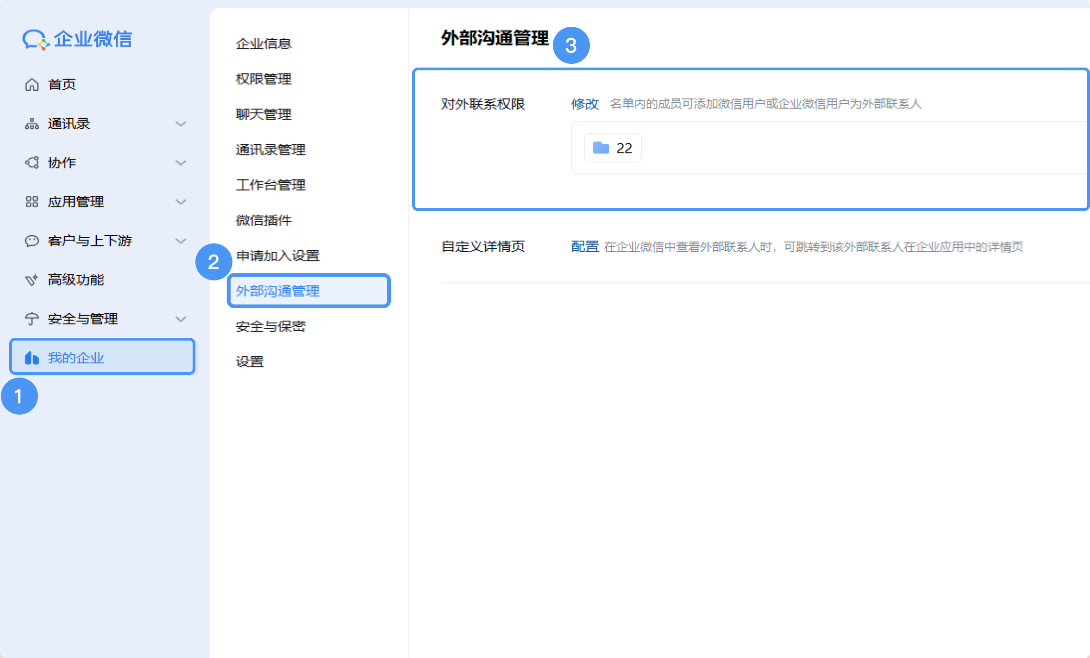
Task: Click the 高级功能 sparkle icon
Action: click(31, 280)
